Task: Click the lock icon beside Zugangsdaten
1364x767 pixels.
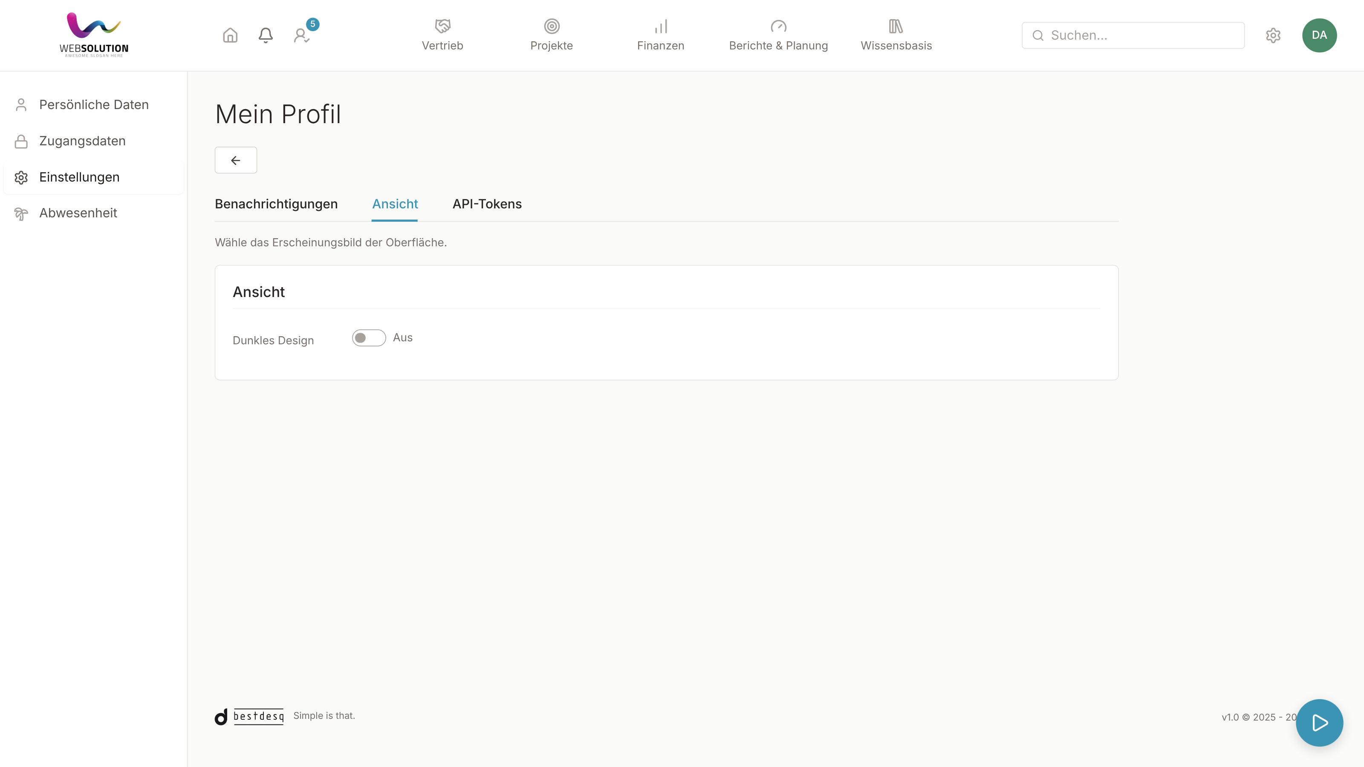Action: [x=21, y=141]
